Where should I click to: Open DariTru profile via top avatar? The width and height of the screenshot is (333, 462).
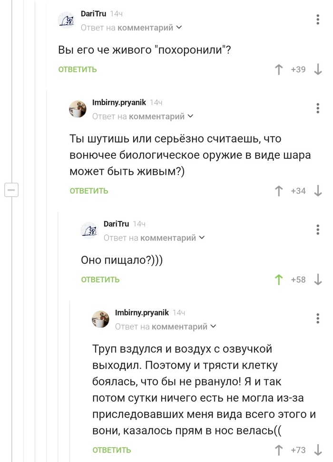pyautogui.click(x=67, y=20)
